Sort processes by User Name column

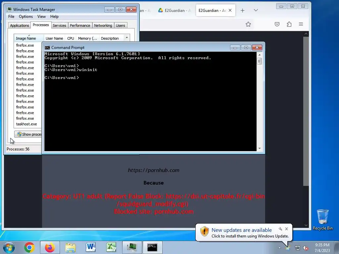click(54, 38)
